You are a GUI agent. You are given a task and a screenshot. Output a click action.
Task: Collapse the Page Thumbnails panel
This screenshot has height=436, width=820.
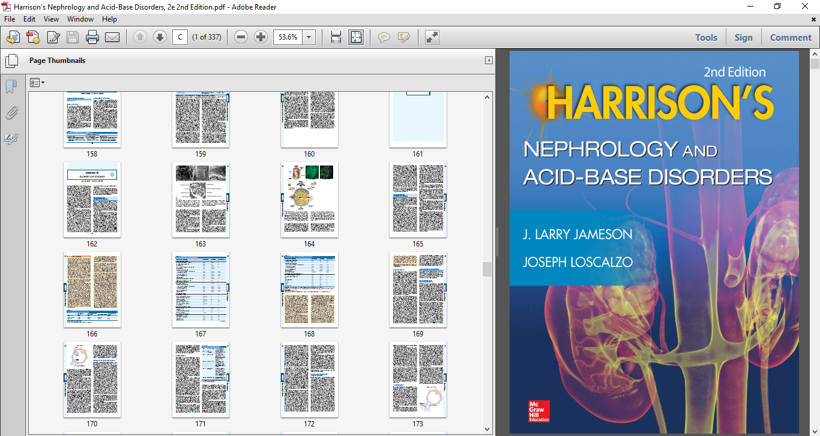[x=489, y=61]
